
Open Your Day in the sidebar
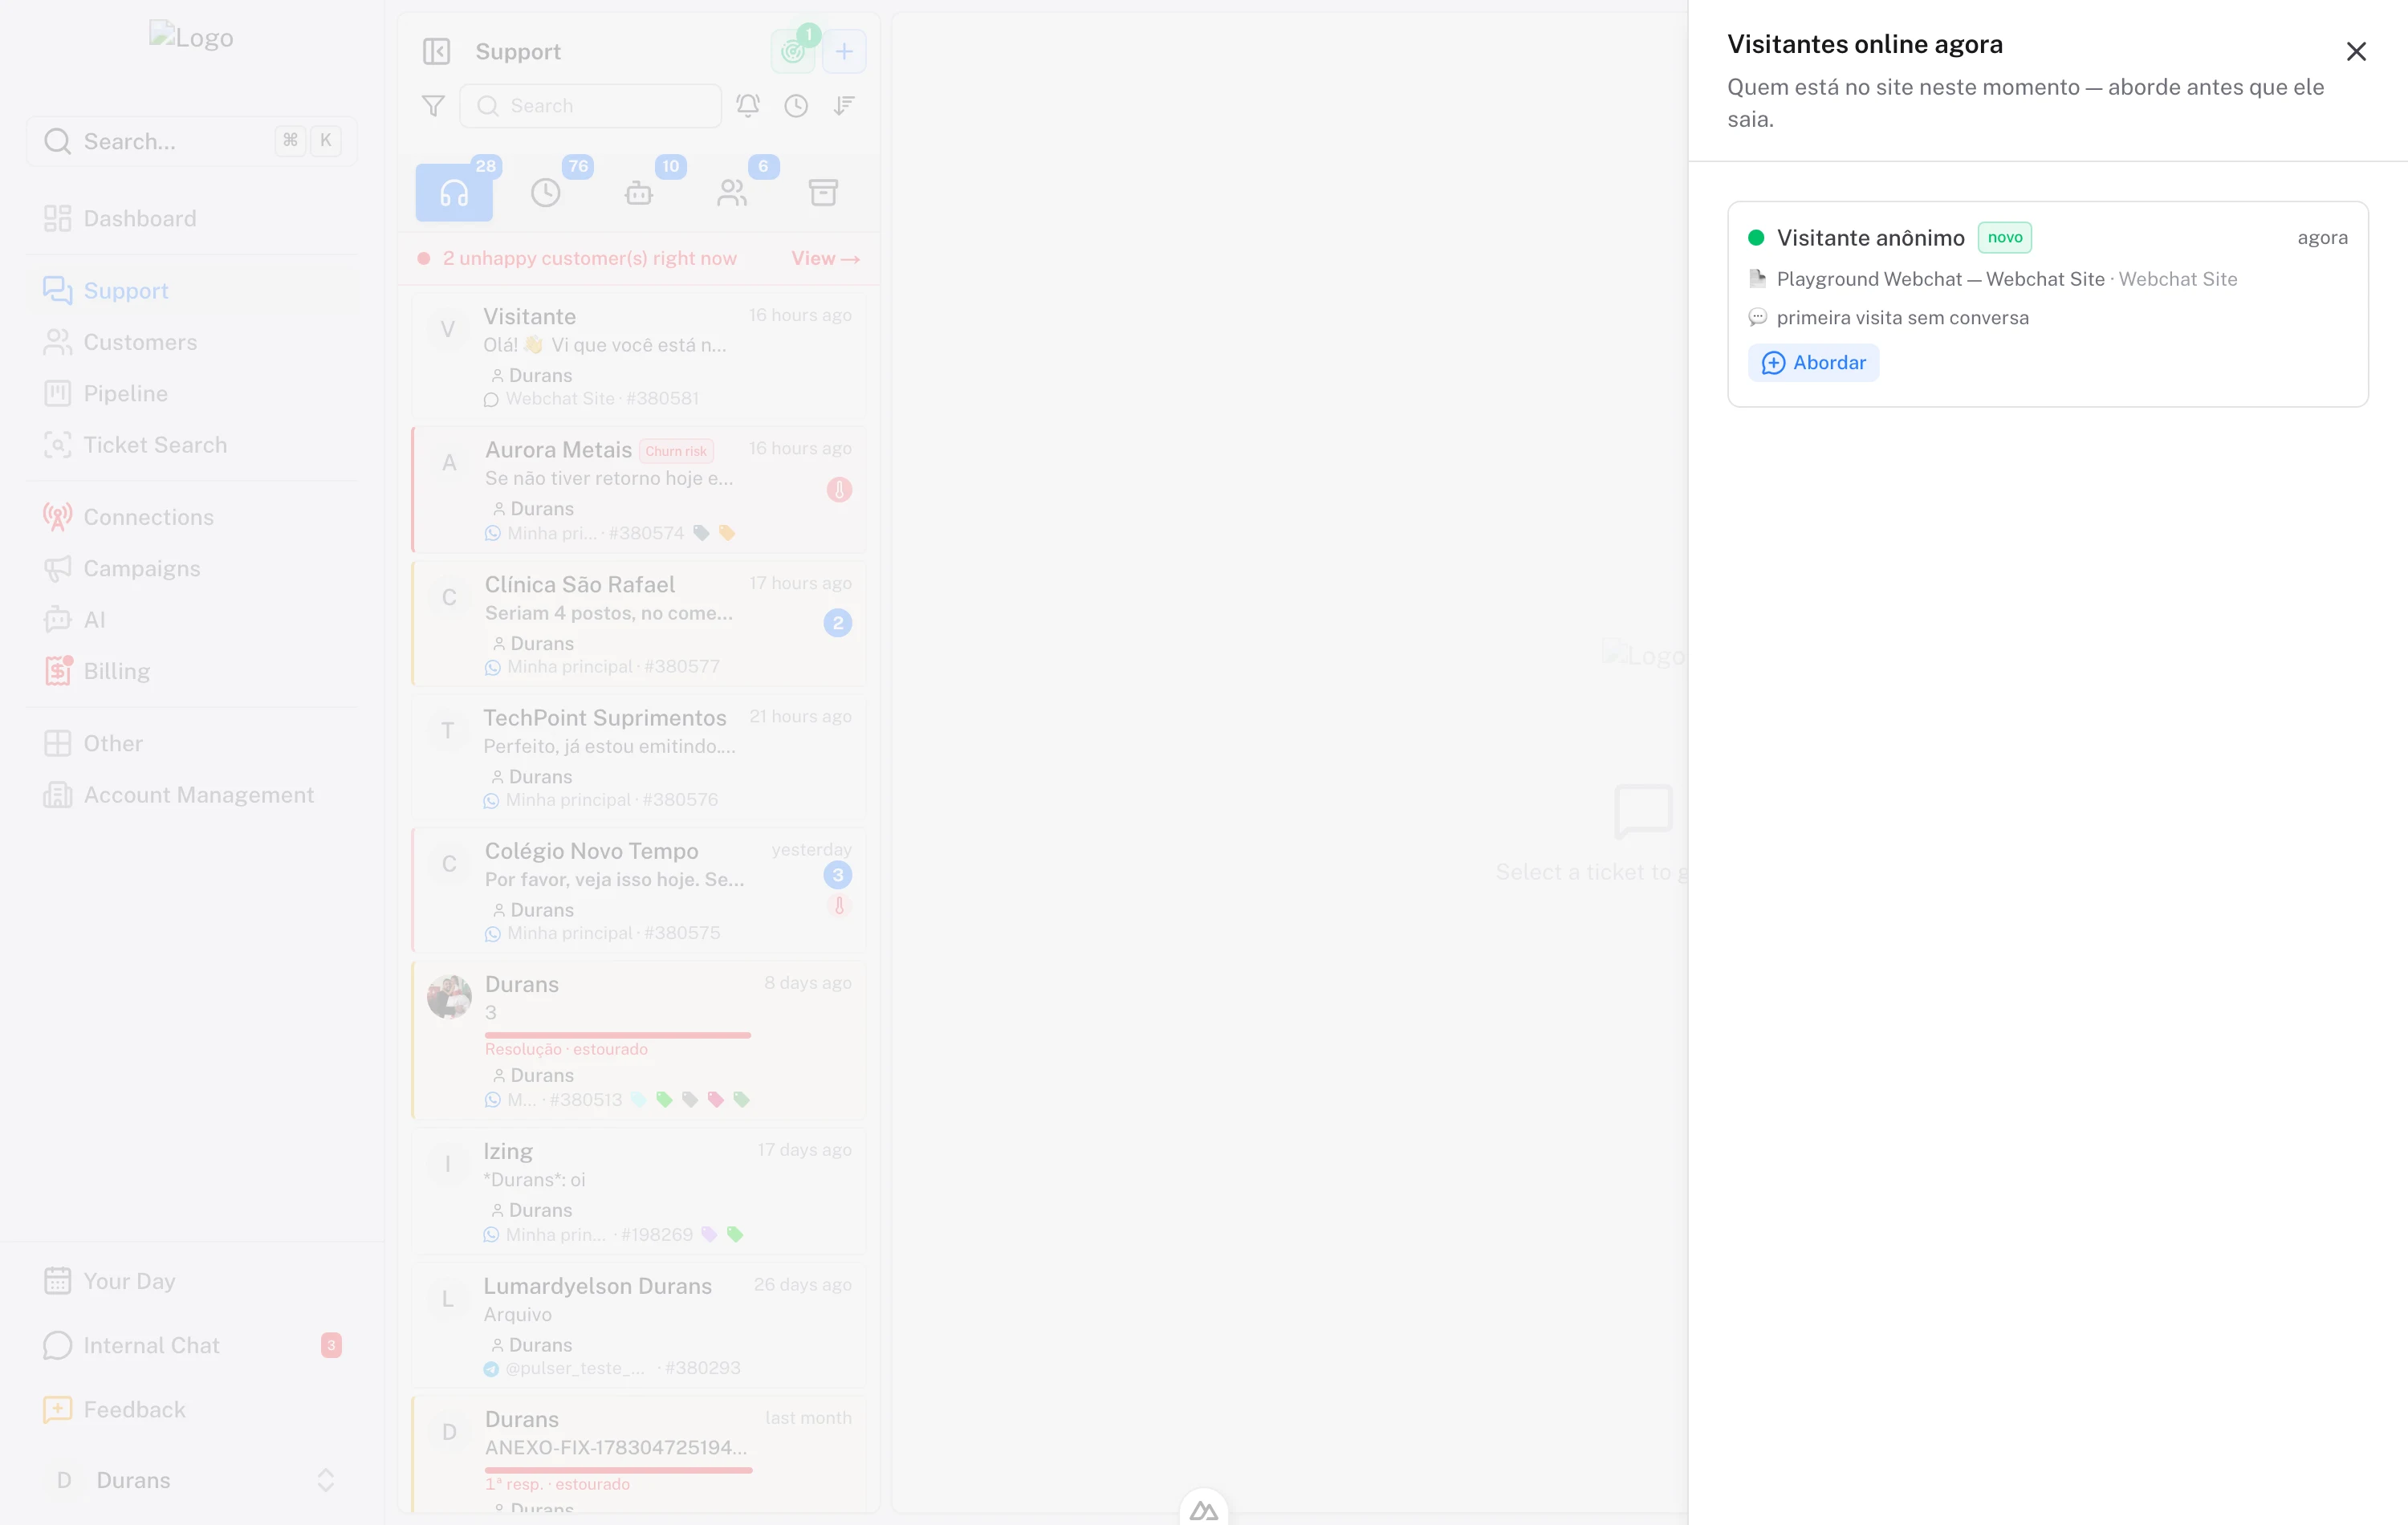192,1281
